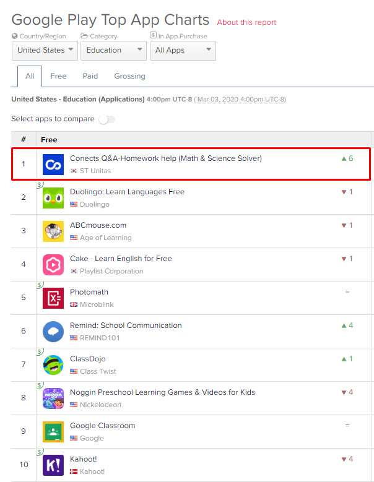Open the Playlist Corporation publisher link
Screen dimensions: 374x482
[111, 271]
